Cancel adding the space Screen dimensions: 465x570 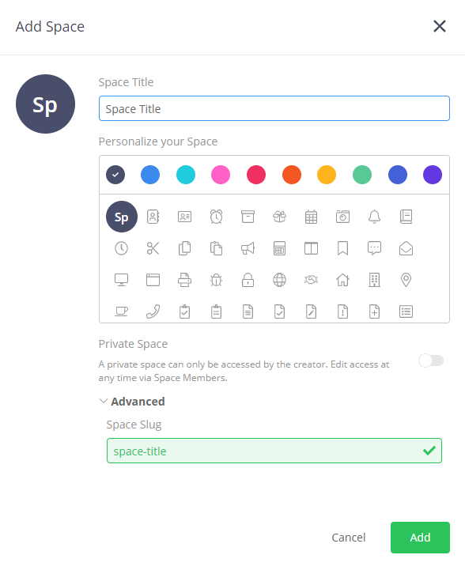click(x=349, y=538)
